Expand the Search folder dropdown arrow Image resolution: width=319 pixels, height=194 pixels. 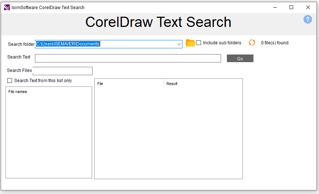tap(179, 44)
